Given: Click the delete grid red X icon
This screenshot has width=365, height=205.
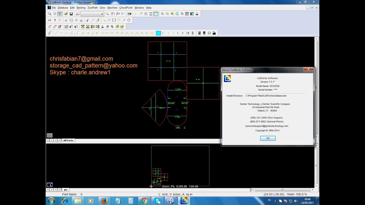Looking at the screenshot, I should 55,26.
